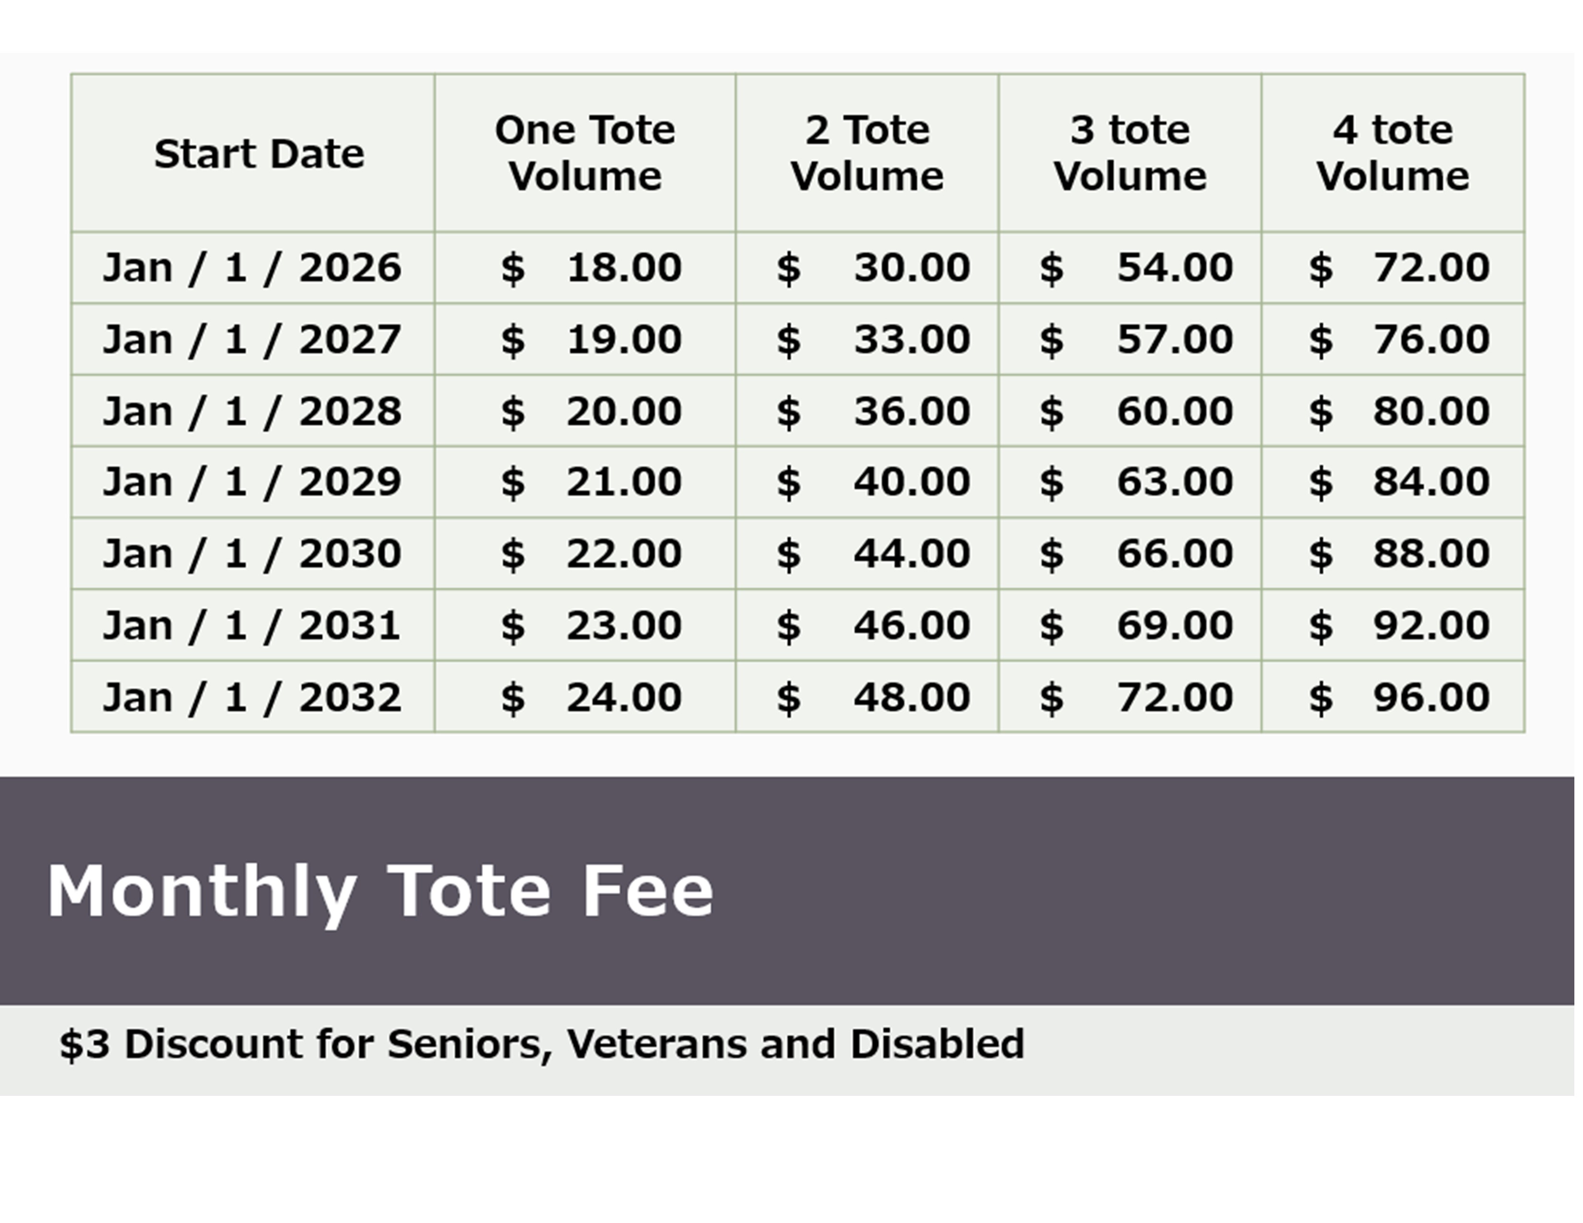This screenshot has width=1583, height=1223.
Task: Click the $96.00 four tote price
Action: coord(1399,697)
